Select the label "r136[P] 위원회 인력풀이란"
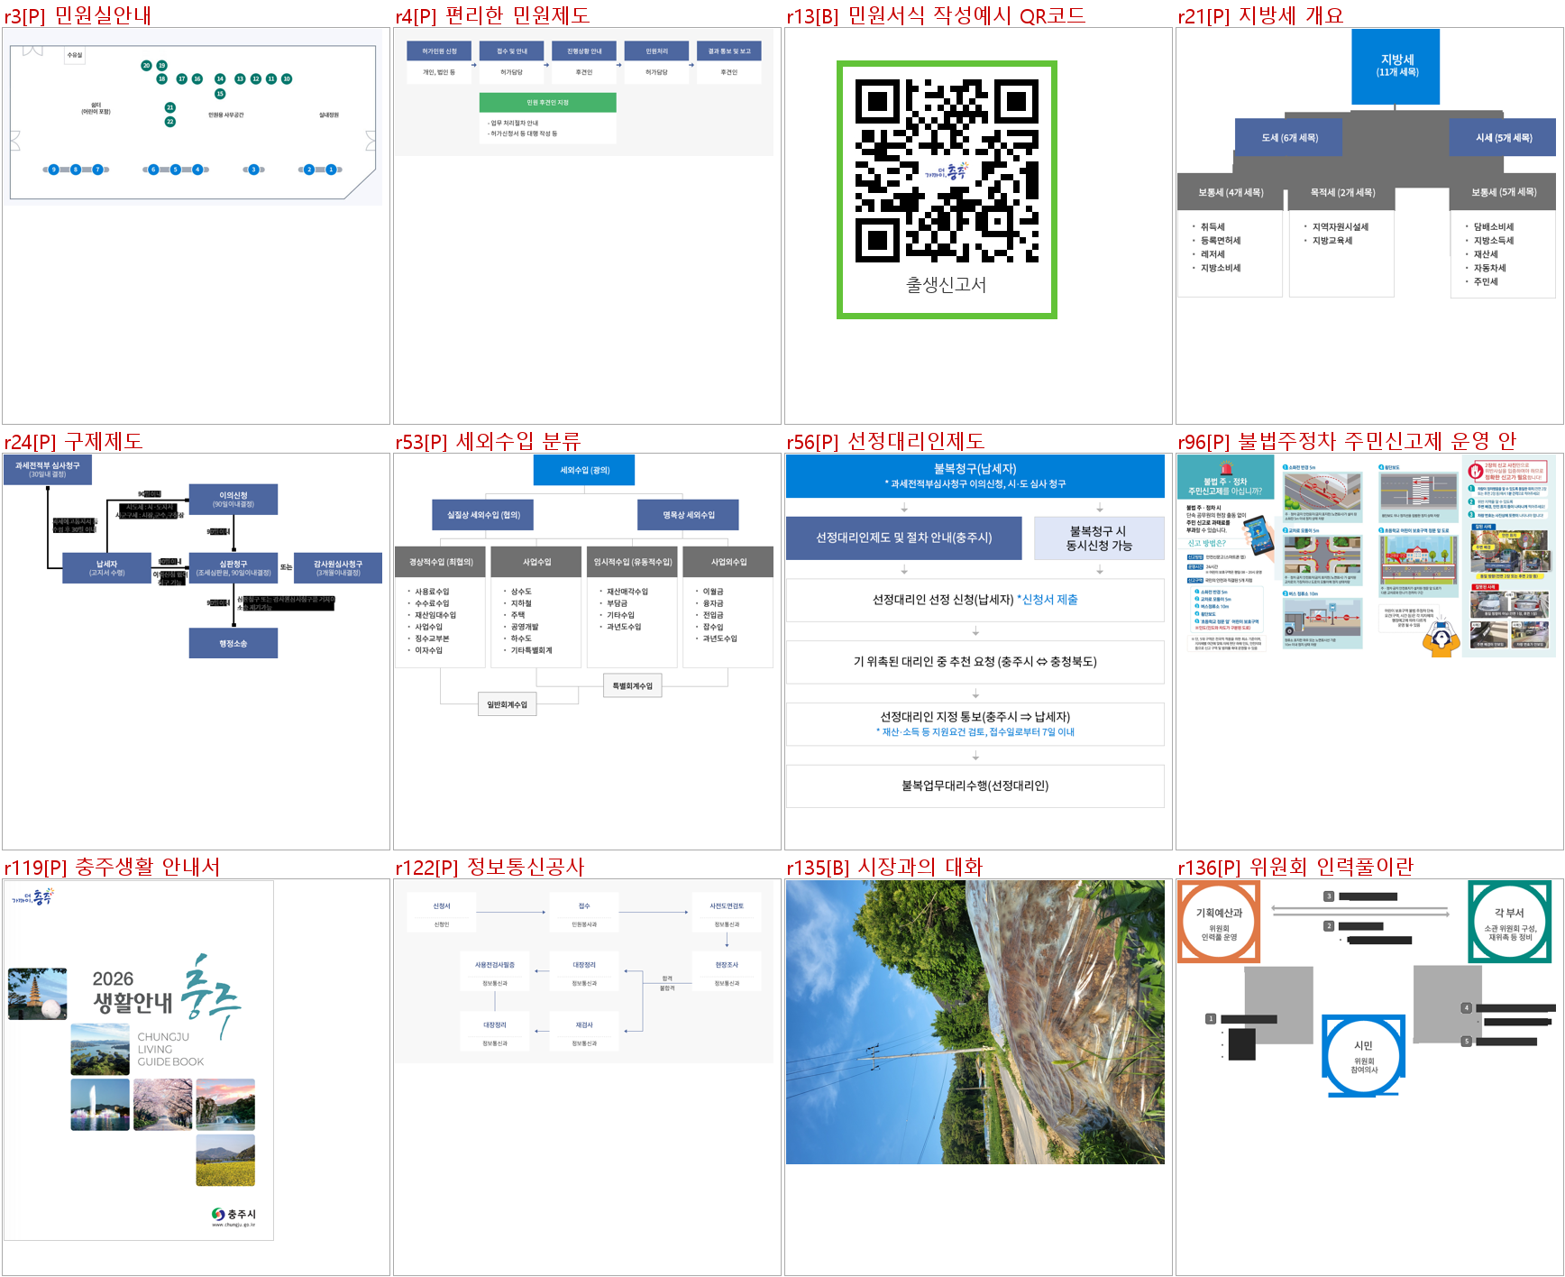1565x1277 pixels. 1295,867
